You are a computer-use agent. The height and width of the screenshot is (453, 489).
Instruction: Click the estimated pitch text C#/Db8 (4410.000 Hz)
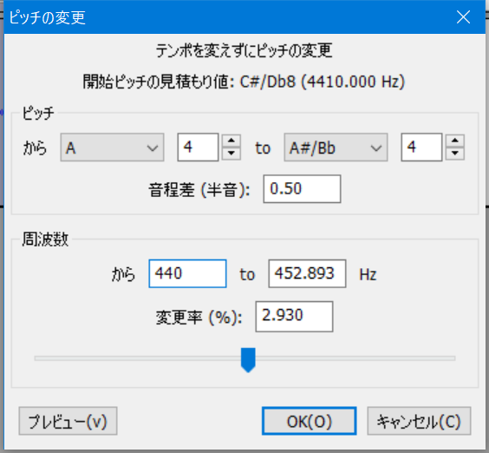322,82
